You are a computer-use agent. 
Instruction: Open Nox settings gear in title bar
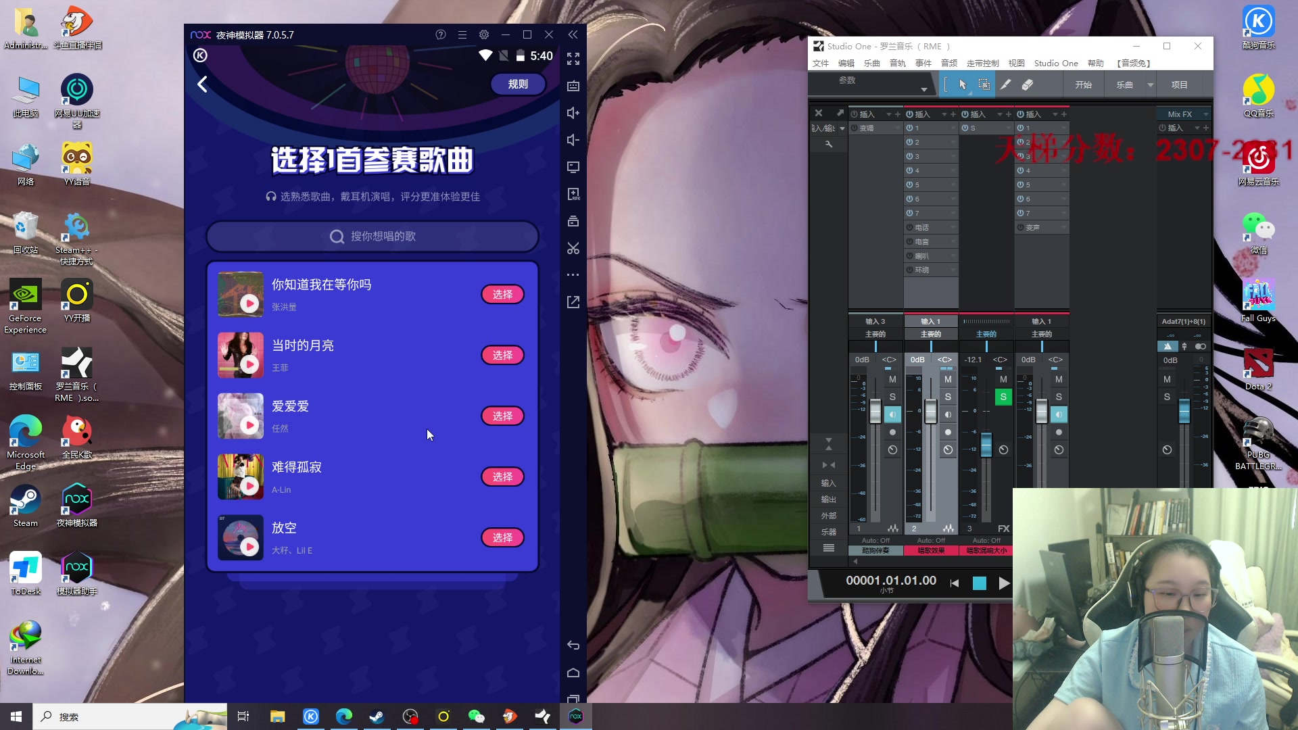[484, 34]
